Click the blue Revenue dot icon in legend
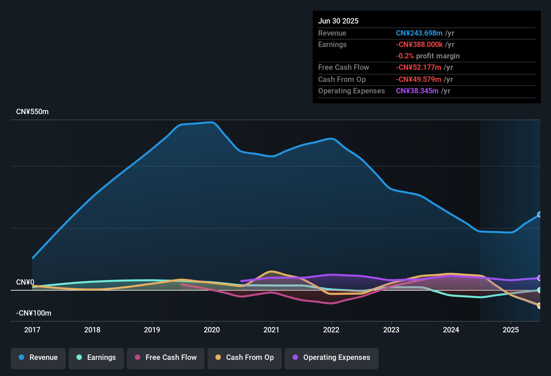The image size is (551, 376). tap(21, 358)
